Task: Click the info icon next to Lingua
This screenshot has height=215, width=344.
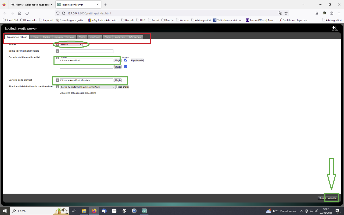Action: point(57,45)
